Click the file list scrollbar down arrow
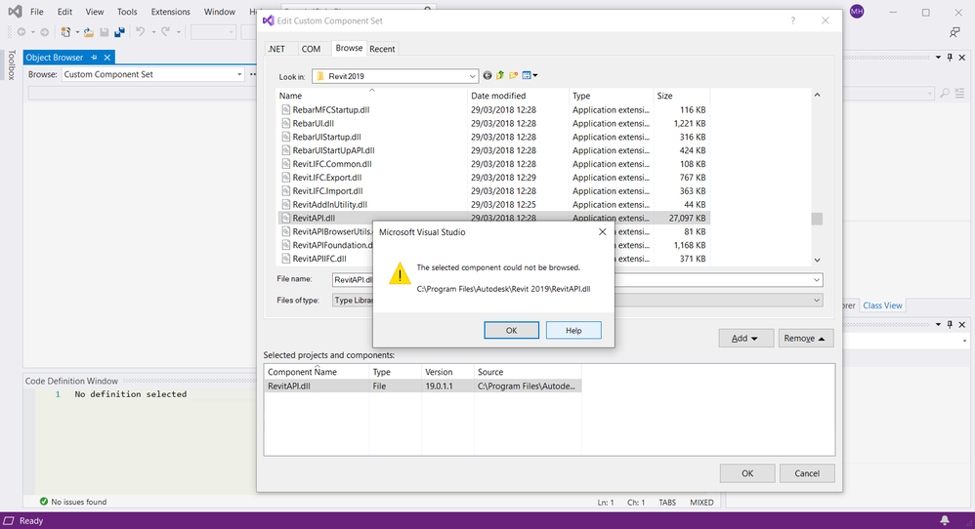 (x=817, y=261)
